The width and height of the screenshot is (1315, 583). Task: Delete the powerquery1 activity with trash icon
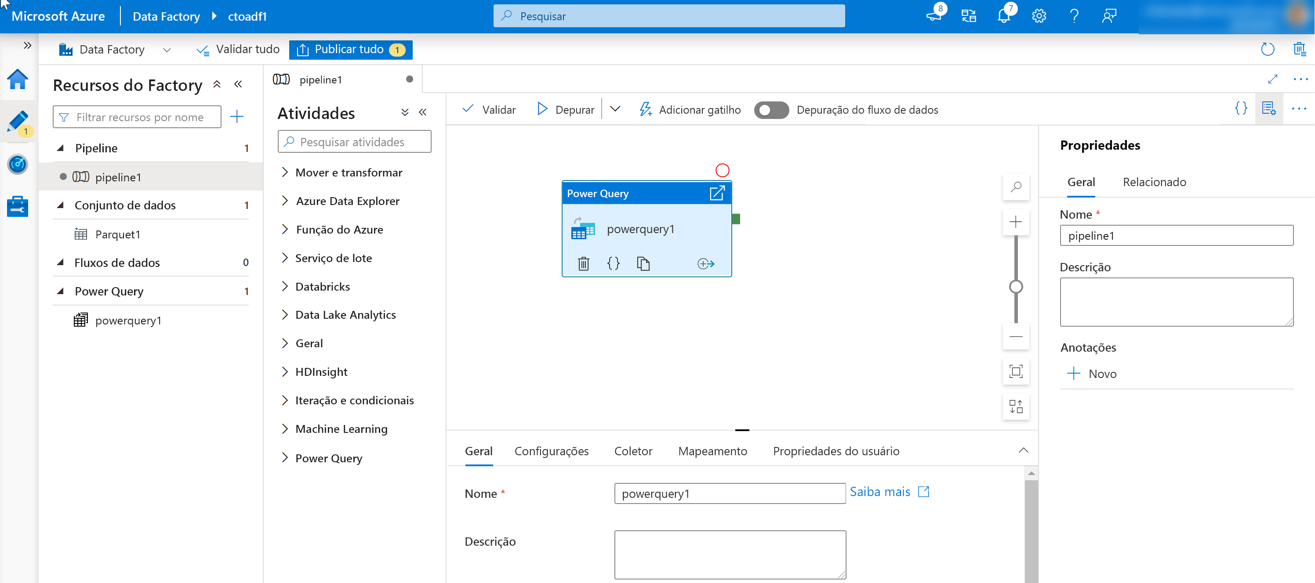pyautogui.click(x=584, y=263)
